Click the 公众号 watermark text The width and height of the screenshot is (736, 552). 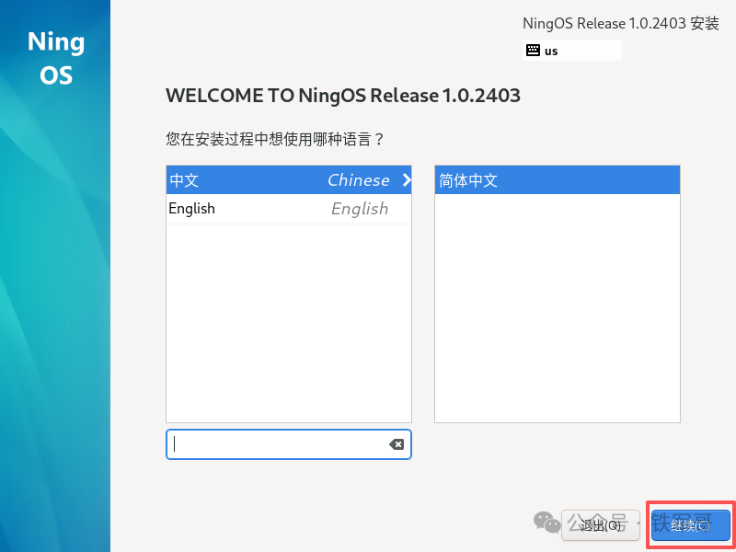[597, 523]
